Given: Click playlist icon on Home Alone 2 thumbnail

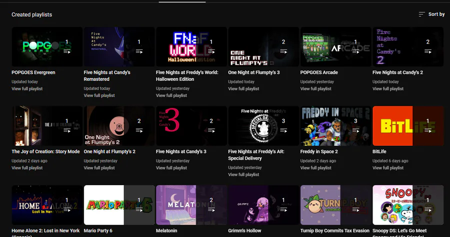Looking at the screenshot, I should (x=67, y=210).
